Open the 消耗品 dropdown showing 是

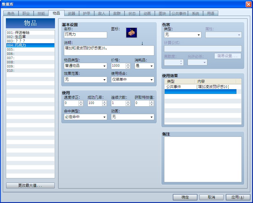point(144,66)
